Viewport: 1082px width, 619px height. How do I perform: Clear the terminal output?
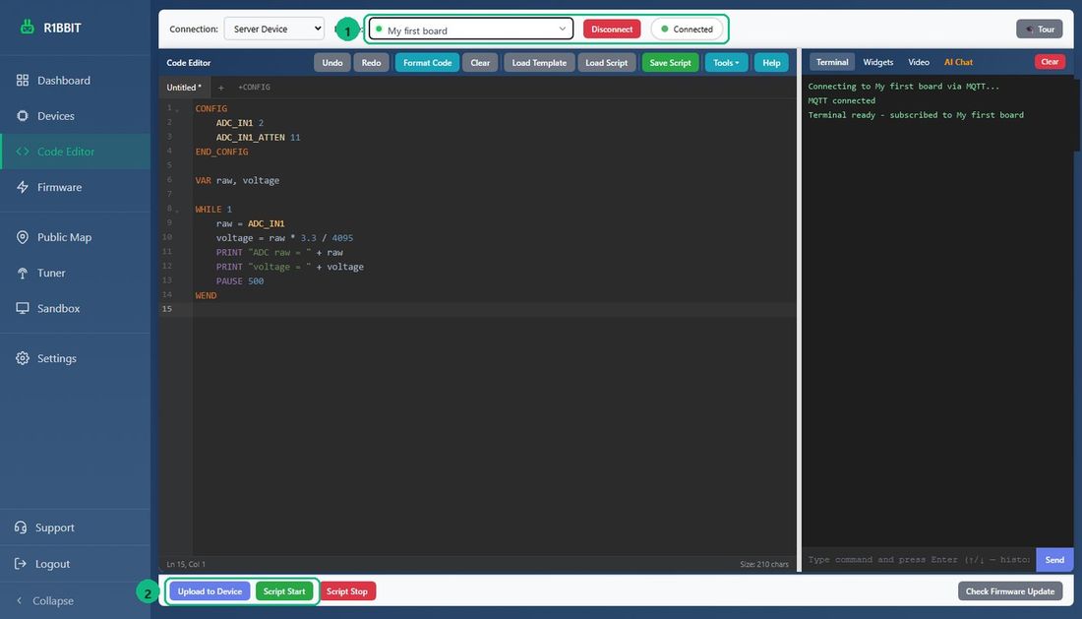(x=1050, y=62)
